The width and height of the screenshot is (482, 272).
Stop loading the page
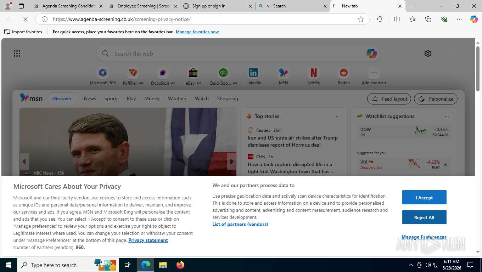point(26,19)
